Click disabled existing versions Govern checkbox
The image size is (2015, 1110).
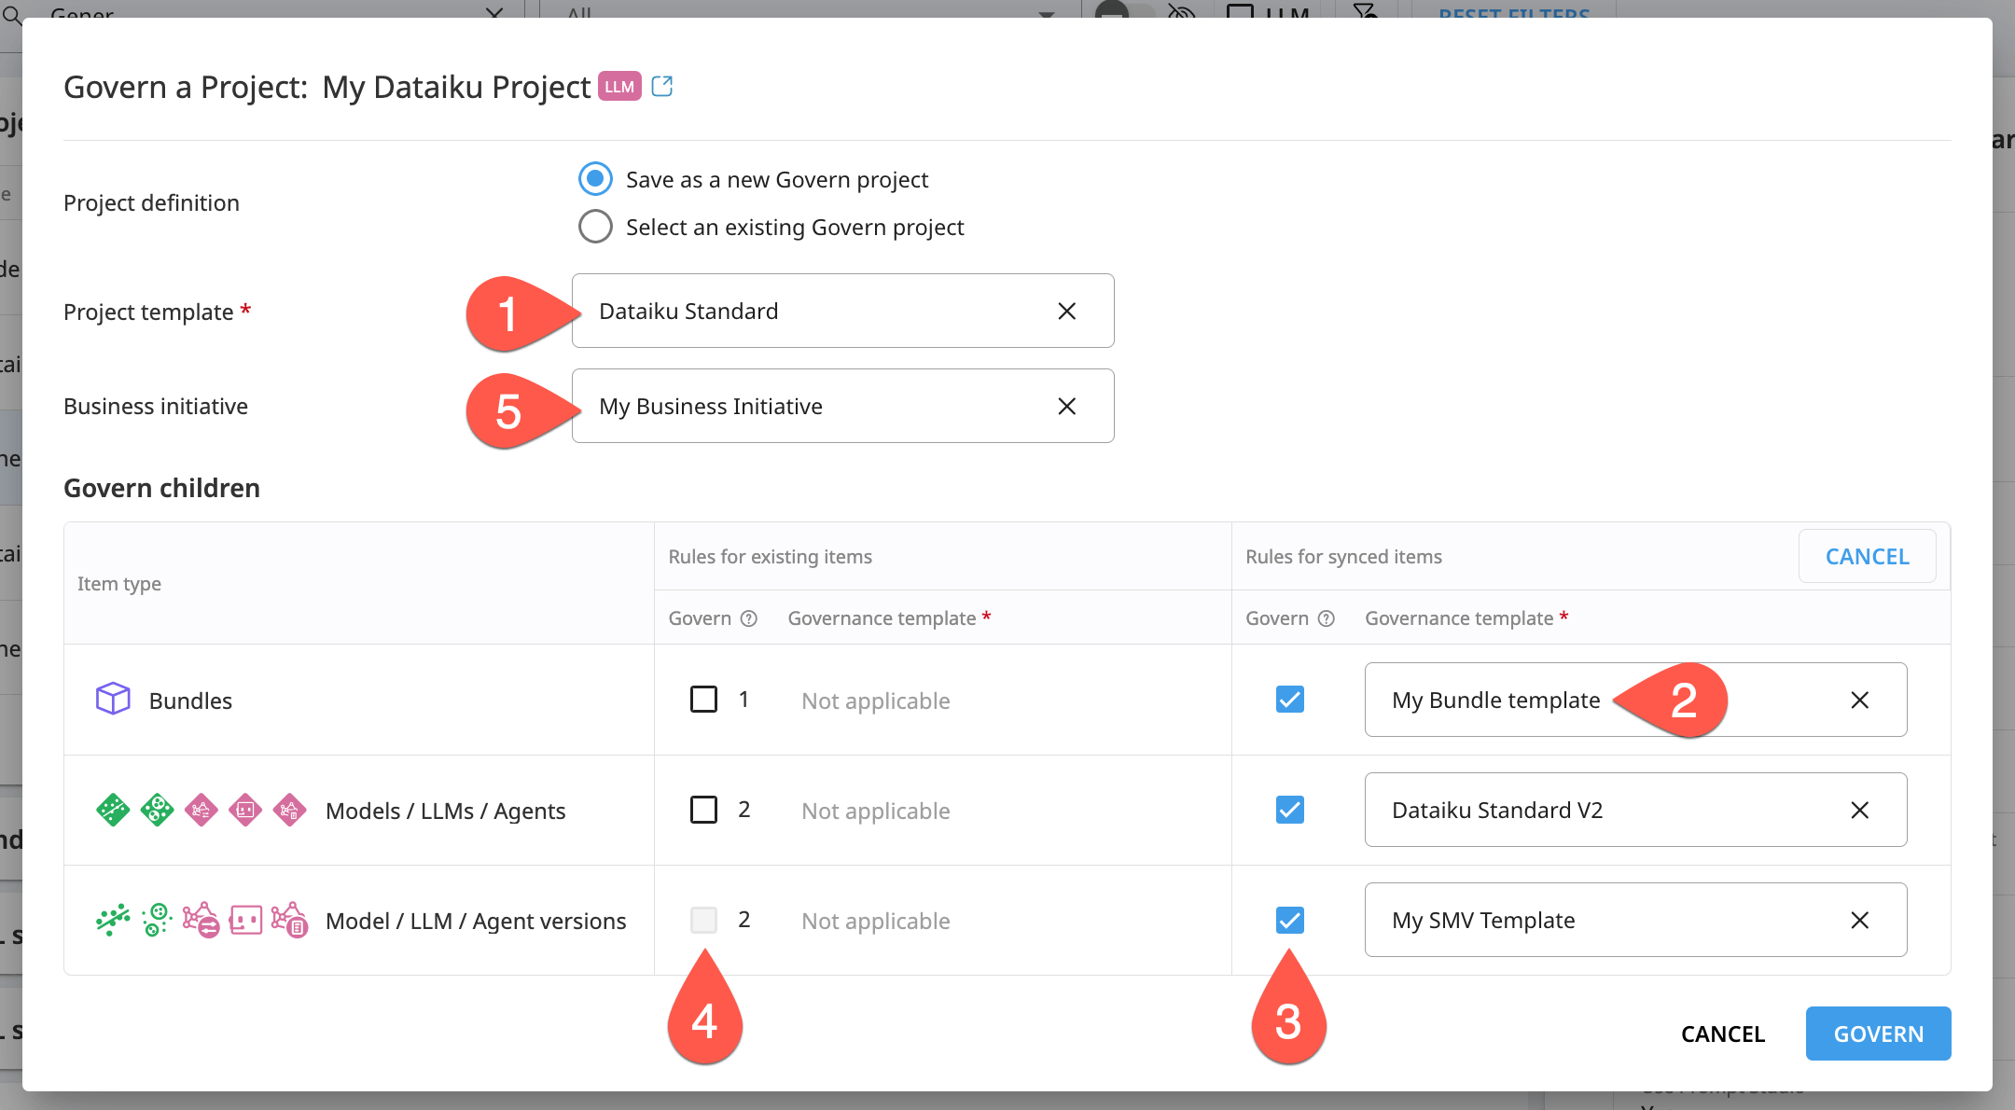(703, 920)
